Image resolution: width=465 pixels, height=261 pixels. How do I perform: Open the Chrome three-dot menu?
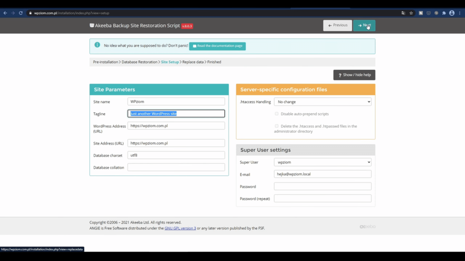coord(460,13)
